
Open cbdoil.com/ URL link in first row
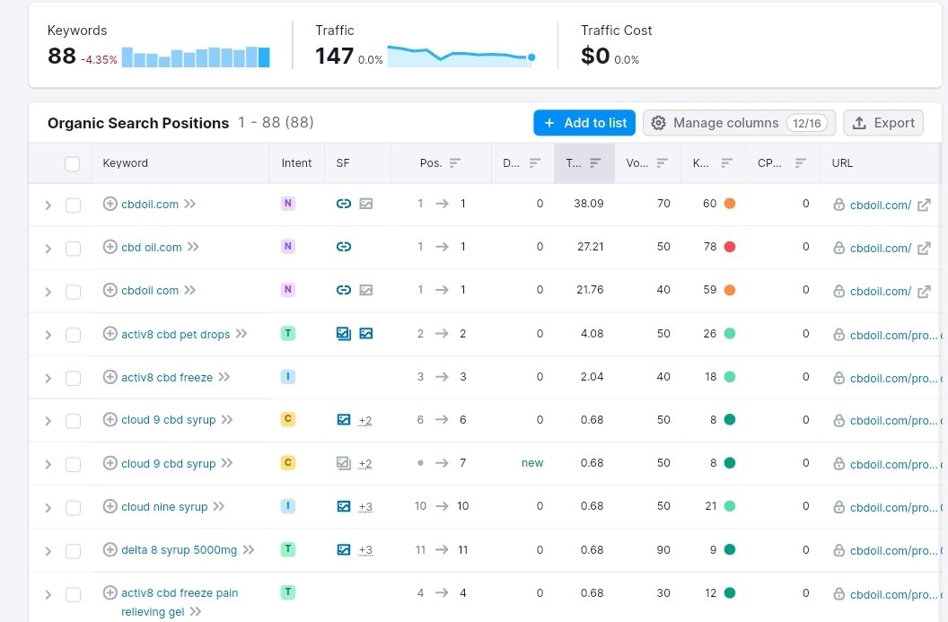coord(881,205)
